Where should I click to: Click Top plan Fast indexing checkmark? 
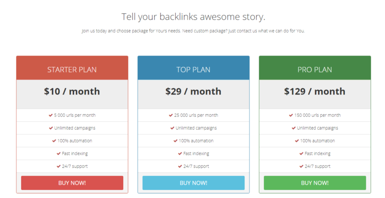point(180,153)
